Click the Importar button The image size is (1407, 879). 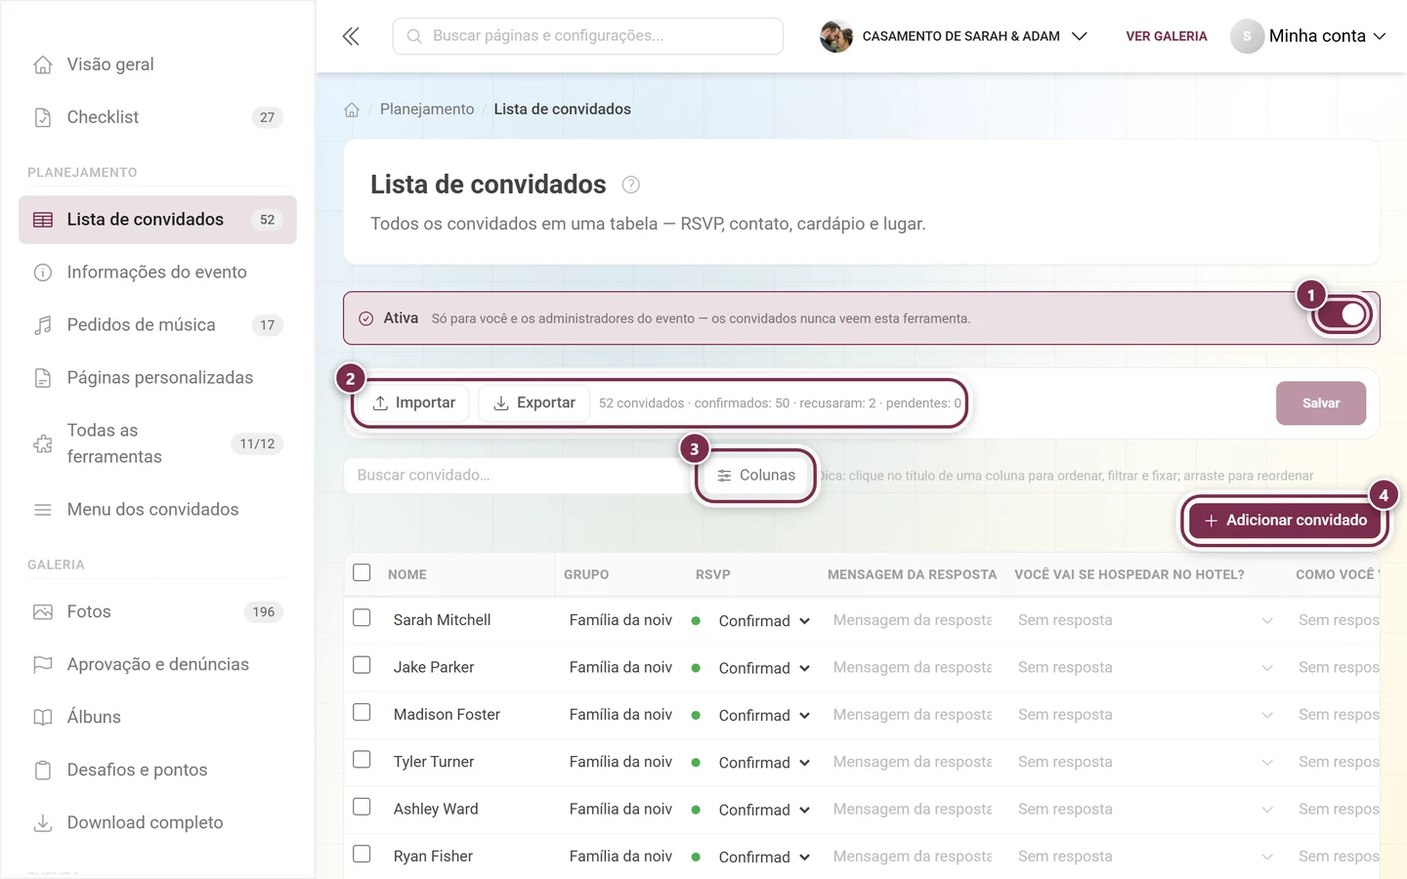[x=414, y=403]
